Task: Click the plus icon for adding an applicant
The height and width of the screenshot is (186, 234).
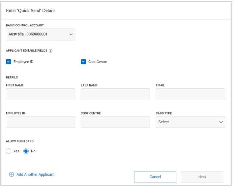Action: 12,174
